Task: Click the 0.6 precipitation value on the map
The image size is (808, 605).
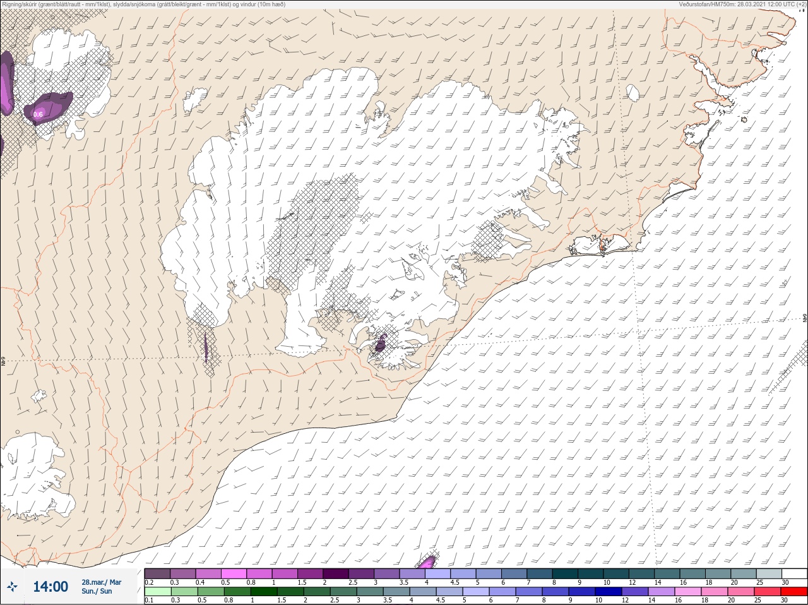Action: click(x=38, y=114)
